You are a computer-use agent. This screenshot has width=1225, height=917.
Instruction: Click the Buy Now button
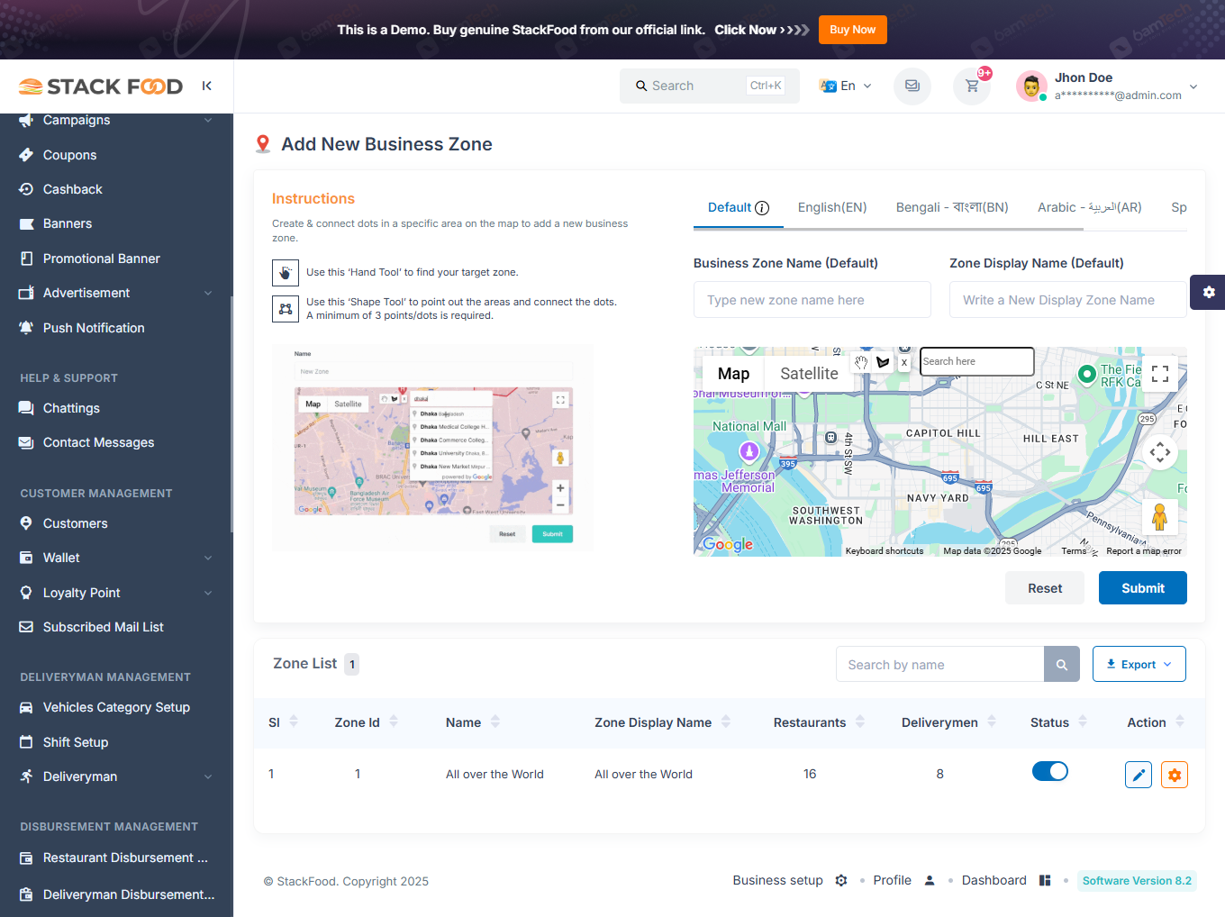852,30
